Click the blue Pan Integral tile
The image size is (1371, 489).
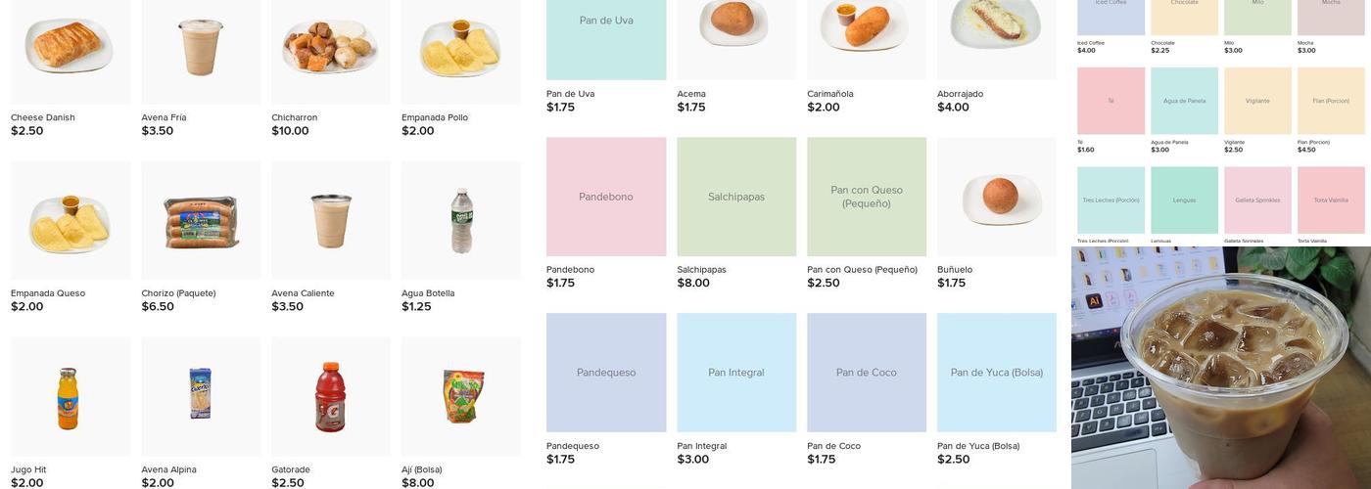[736, 373]
